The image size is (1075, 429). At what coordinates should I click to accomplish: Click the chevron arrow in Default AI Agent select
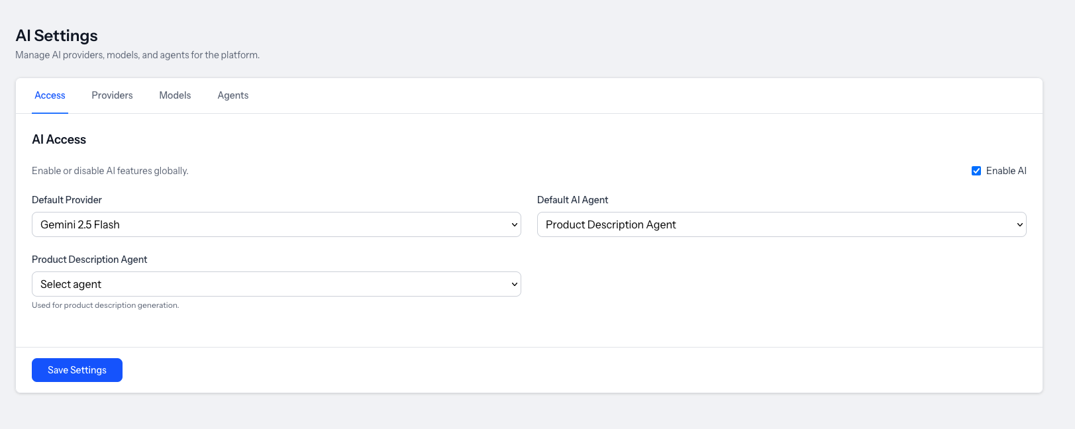[x=1019, y=225]
